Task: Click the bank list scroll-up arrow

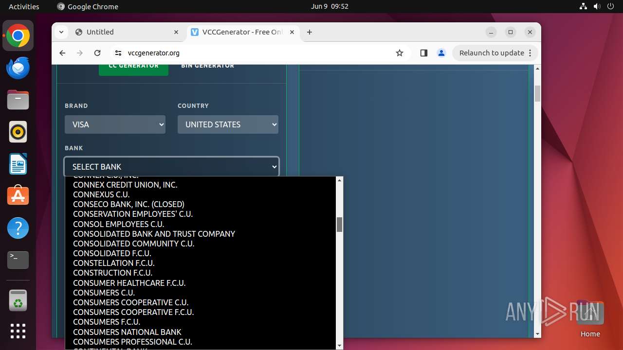Action: click(x=340, y=180)
